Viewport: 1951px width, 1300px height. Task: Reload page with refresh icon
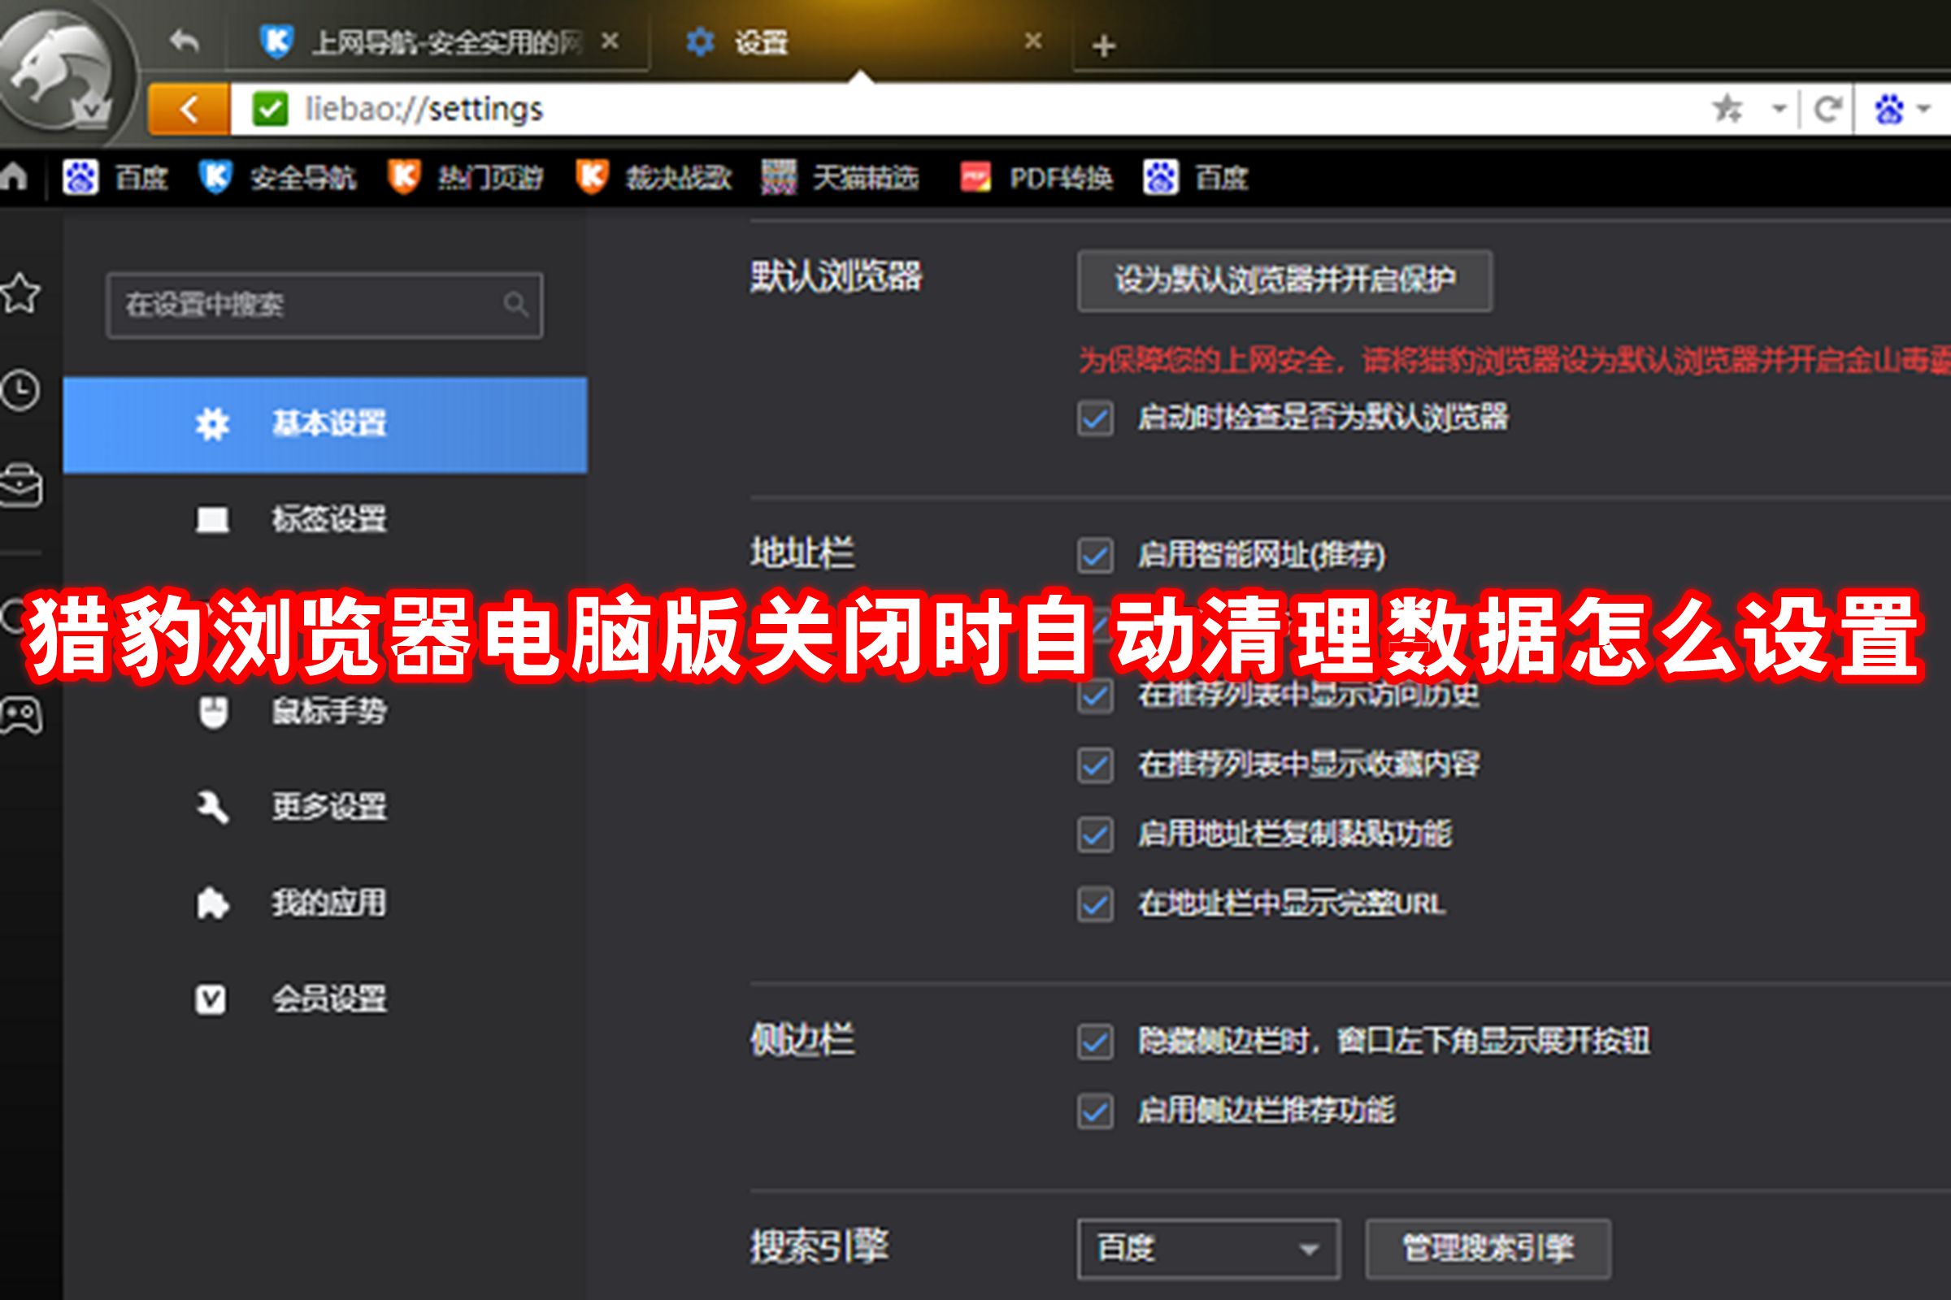click(x=1827, y=109)
